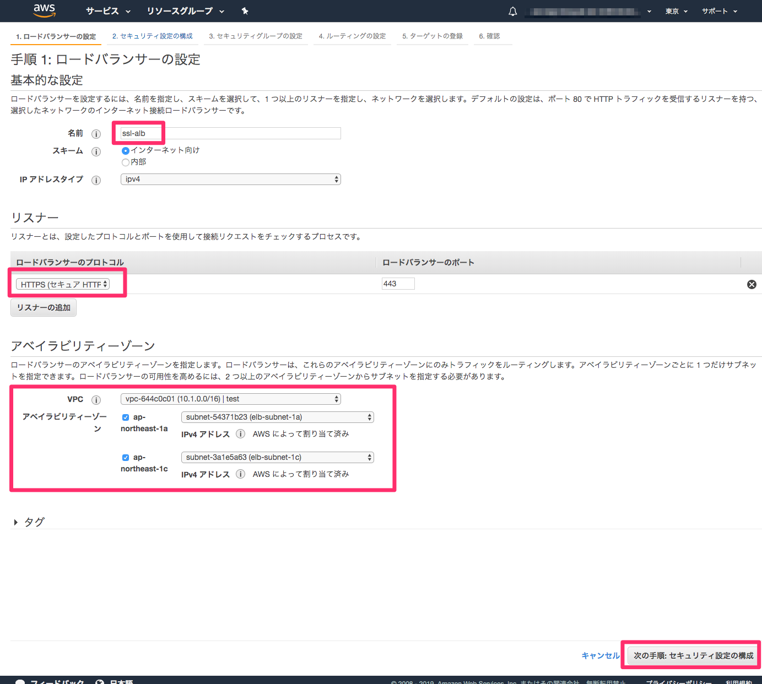Open the サービス menu
Viewport: 762px width, 684px height.
tap(107, 11)
